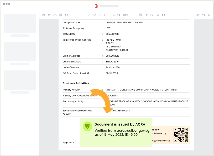Viewport: 214px width, 156px height.
Task: Print the document
Action: coord(61,15)
